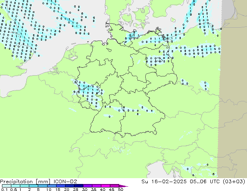Click the 10–15 mm blue legend segment
Viewport: 247px width, 191px height.
pos(52,186)
